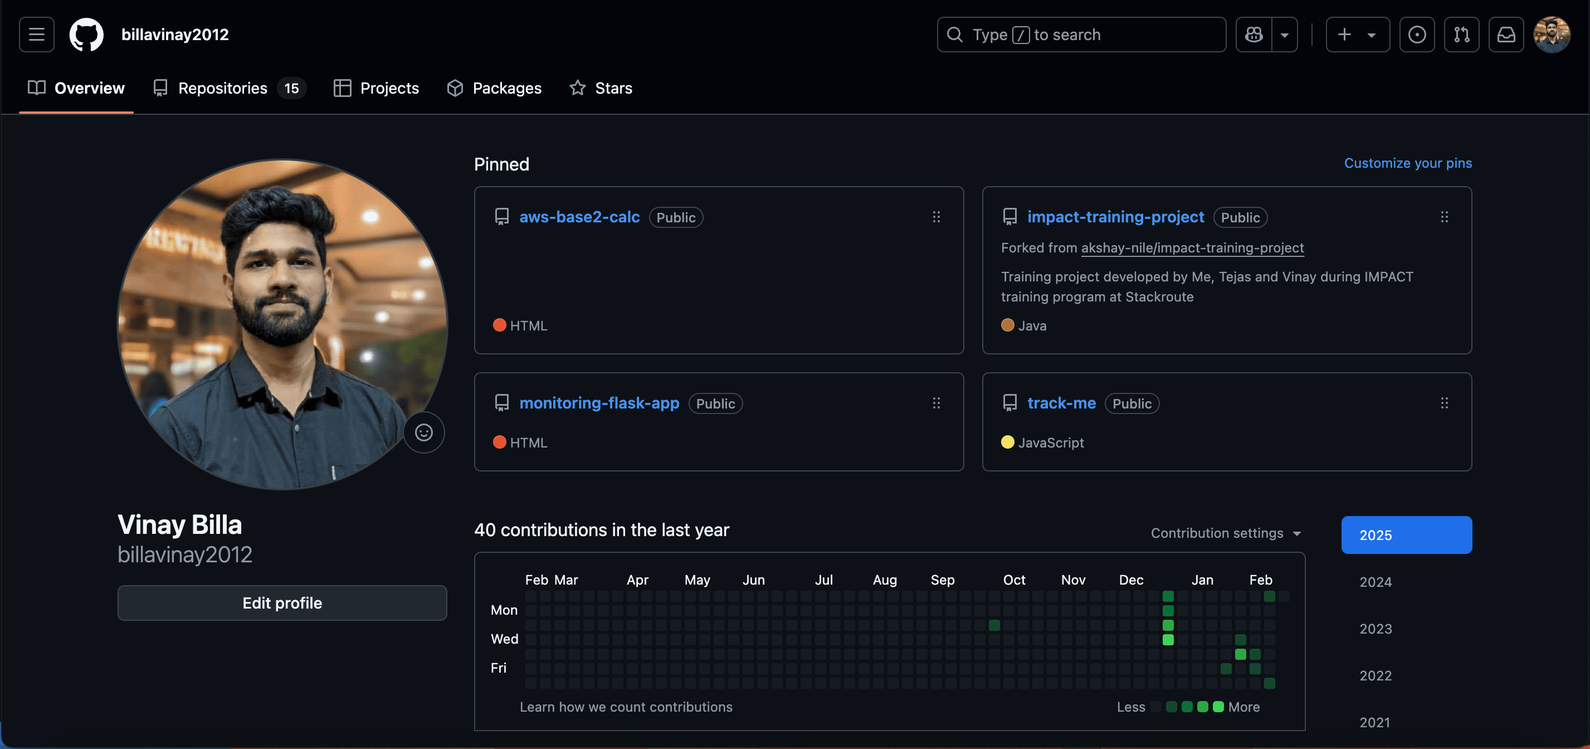Grab the drag handle on aws-base2-calc card

(936, 217)
